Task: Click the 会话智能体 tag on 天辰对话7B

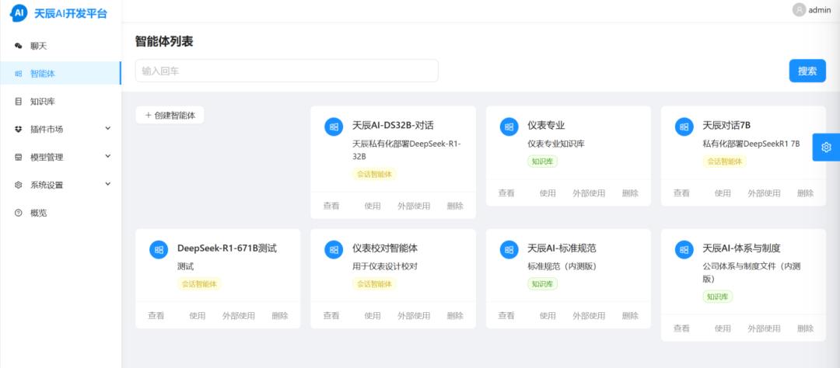Action: pyautogui.click(x=724, y=161)
